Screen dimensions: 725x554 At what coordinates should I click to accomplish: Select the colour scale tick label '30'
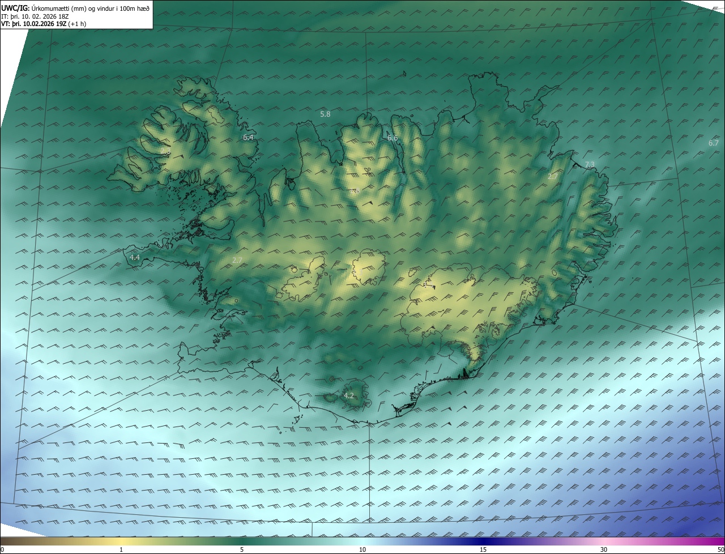[x=604, y=549]
